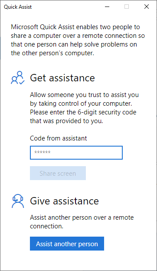Viewport: 157px width, 271px height.
Task: Close the Quick Assist window
Action: [x=147, y=7]
